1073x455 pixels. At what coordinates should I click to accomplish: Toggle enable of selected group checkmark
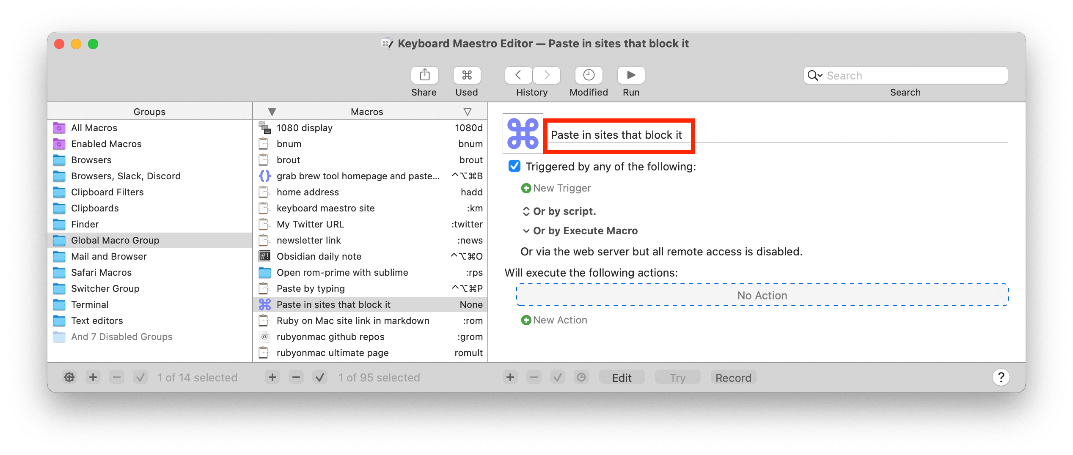140,377
